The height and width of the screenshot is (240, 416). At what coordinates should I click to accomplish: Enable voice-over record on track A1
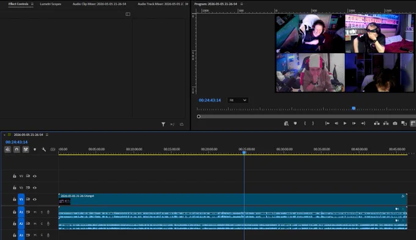coord(48,212)
